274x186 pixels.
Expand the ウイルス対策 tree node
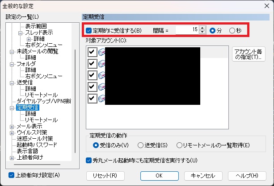(x=12, y=133)
